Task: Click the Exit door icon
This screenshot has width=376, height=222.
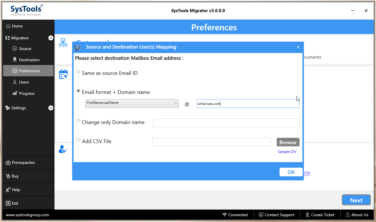Action: click(8, 203)
